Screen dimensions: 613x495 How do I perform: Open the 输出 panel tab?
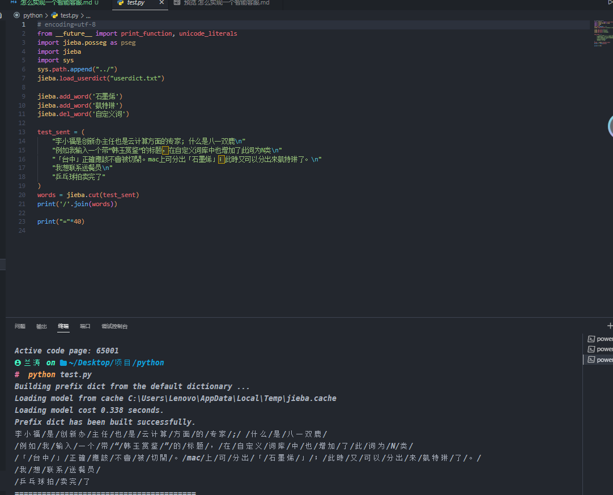click(x=41, y=326)
